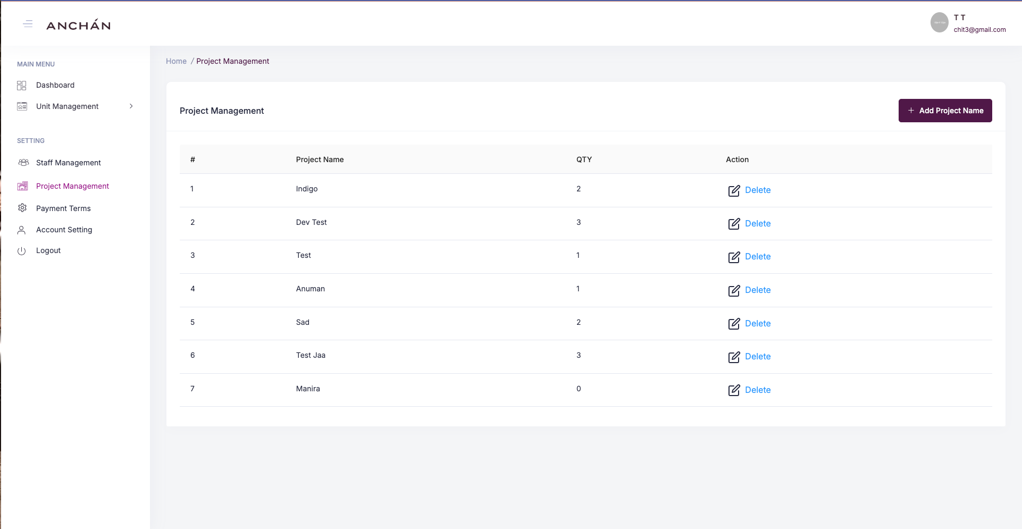Image resolution: width=1022 pixels, height=529 pixels.
Task: Open Dashboard from the main menu
Action: click(55, 85)
